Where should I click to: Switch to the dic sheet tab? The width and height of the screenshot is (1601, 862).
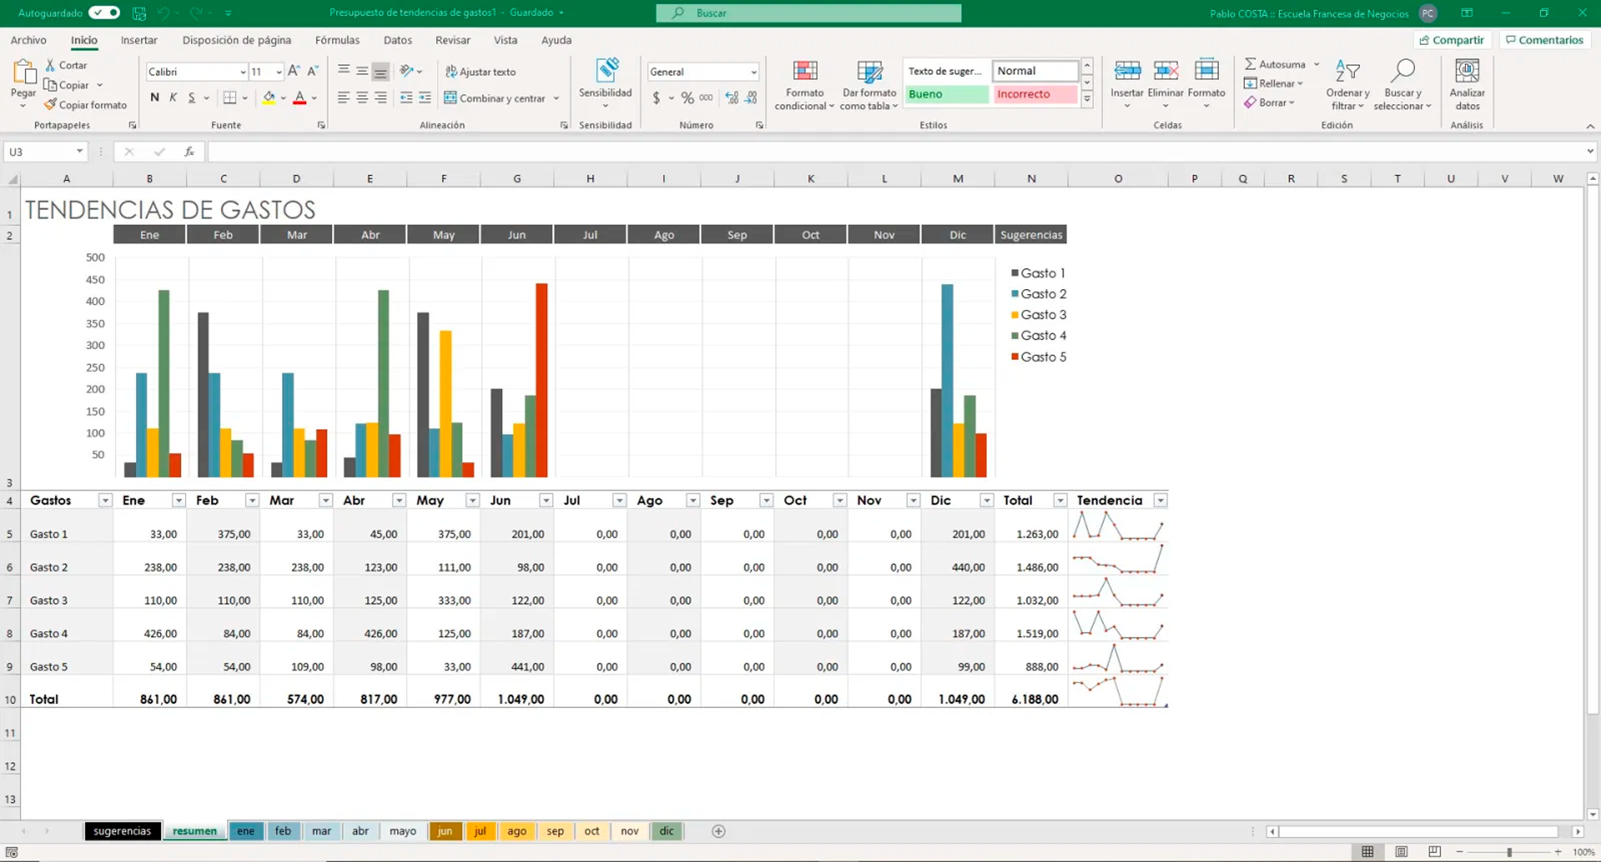pyautogui.click(x=667, y=831)
